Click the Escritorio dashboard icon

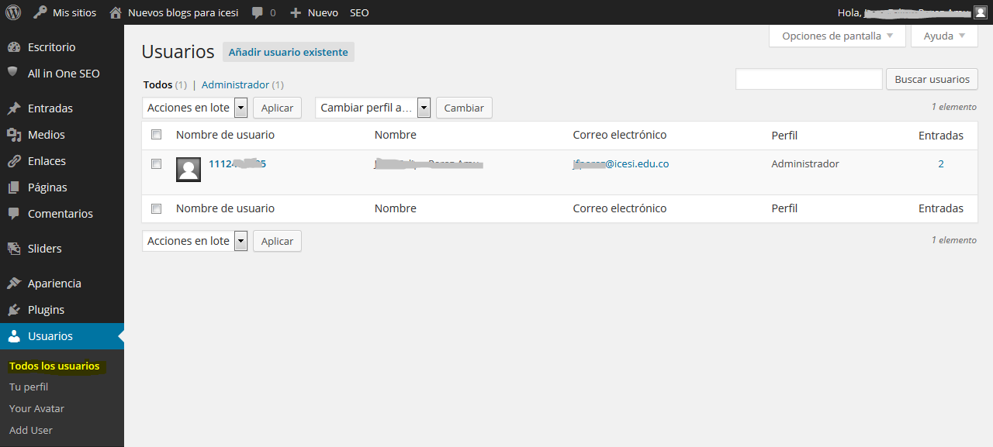click(x=13, y=47)
